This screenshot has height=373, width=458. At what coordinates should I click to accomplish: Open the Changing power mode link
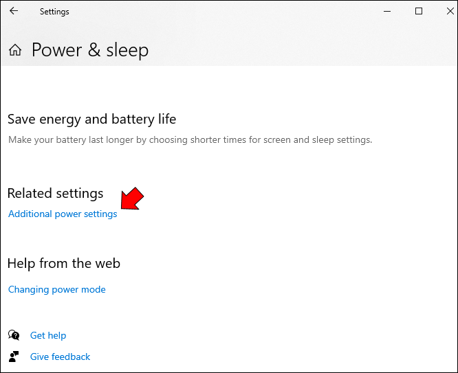[57, 289]
